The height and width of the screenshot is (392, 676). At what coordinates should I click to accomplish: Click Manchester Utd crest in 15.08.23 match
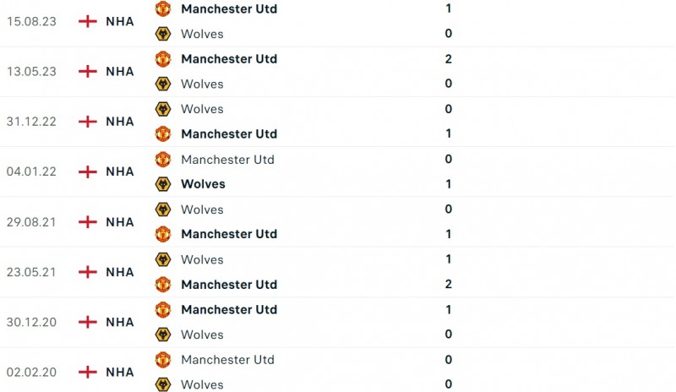(x=163, y=8)
